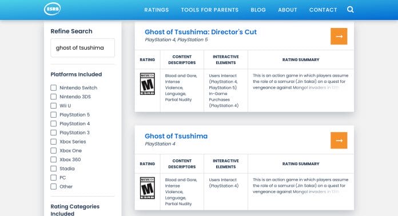398x216 pixels.
Task: Tick the PC platform checkbox
Action: point(54,178)
